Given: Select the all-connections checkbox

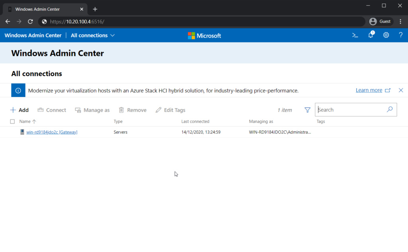Looking at the screenshot, I should click(x=12, y=121).
